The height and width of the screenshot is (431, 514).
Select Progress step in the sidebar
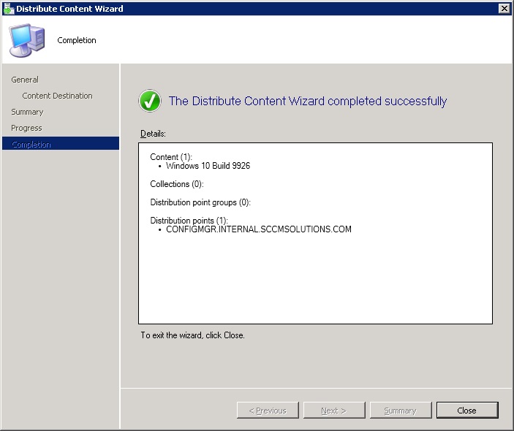click(x=27, y=128)
